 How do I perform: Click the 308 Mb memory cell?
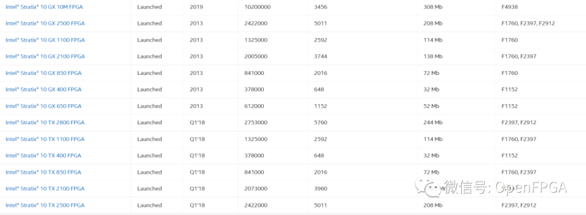433,6
